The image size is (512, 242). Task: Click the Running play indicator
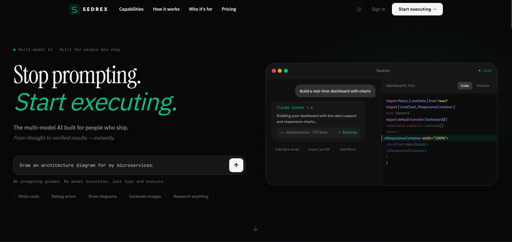click(x=347, y=132)
